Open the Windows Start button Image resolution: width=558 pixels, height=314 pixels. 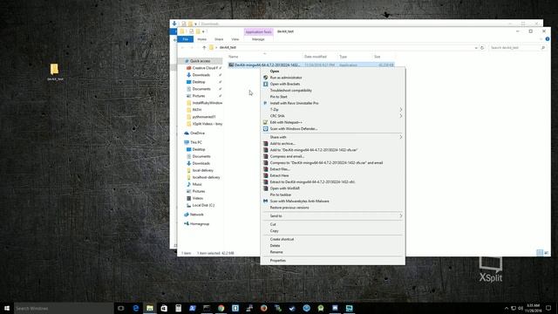tap(7, 308)
